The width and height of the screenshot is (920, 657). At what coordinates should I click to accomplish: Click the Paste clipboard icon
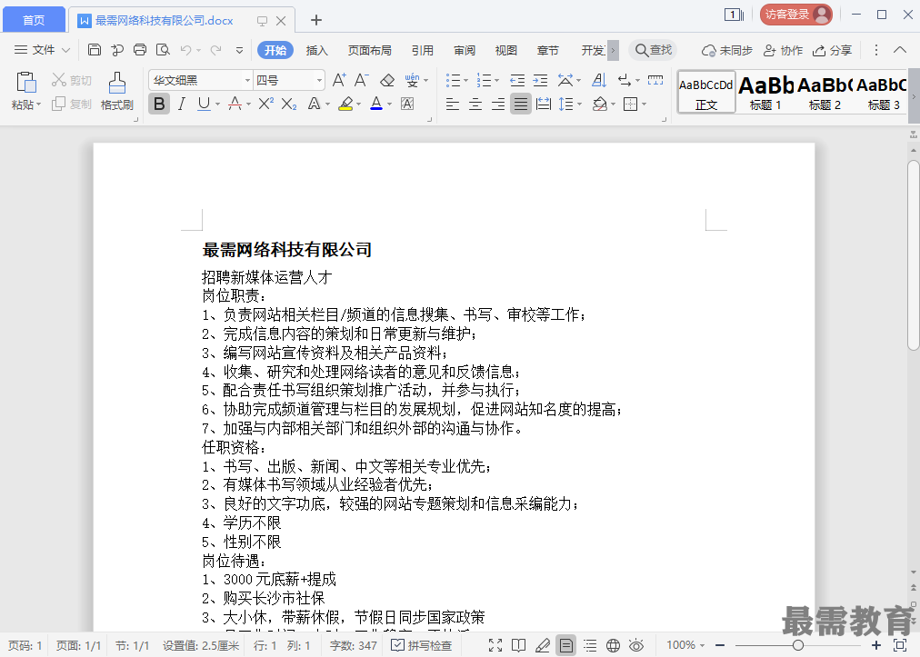[25, 83]
